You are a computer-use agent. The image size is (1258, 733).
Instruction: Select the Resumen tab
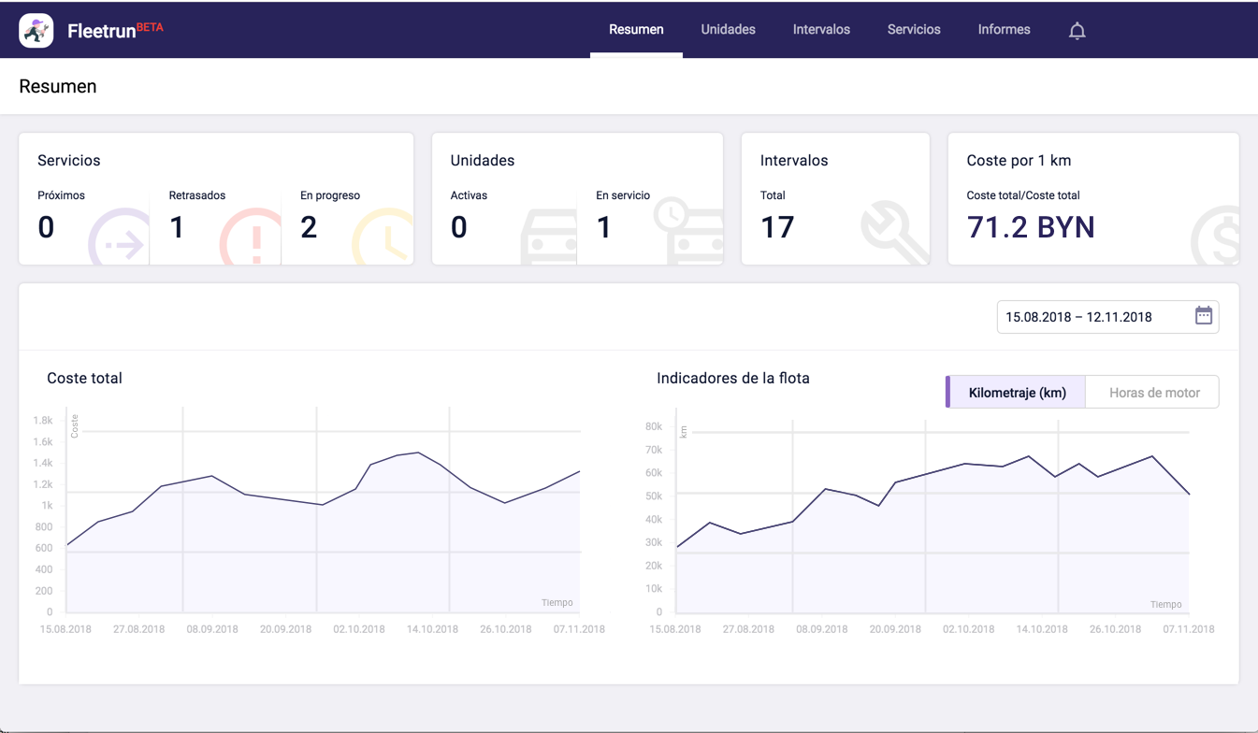[x=636, y=30]
